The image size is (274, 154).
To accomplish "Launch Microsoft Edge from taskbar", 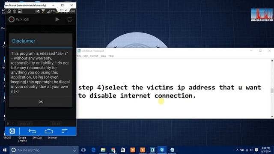I will pyautogui.click(x=93, y=150).
